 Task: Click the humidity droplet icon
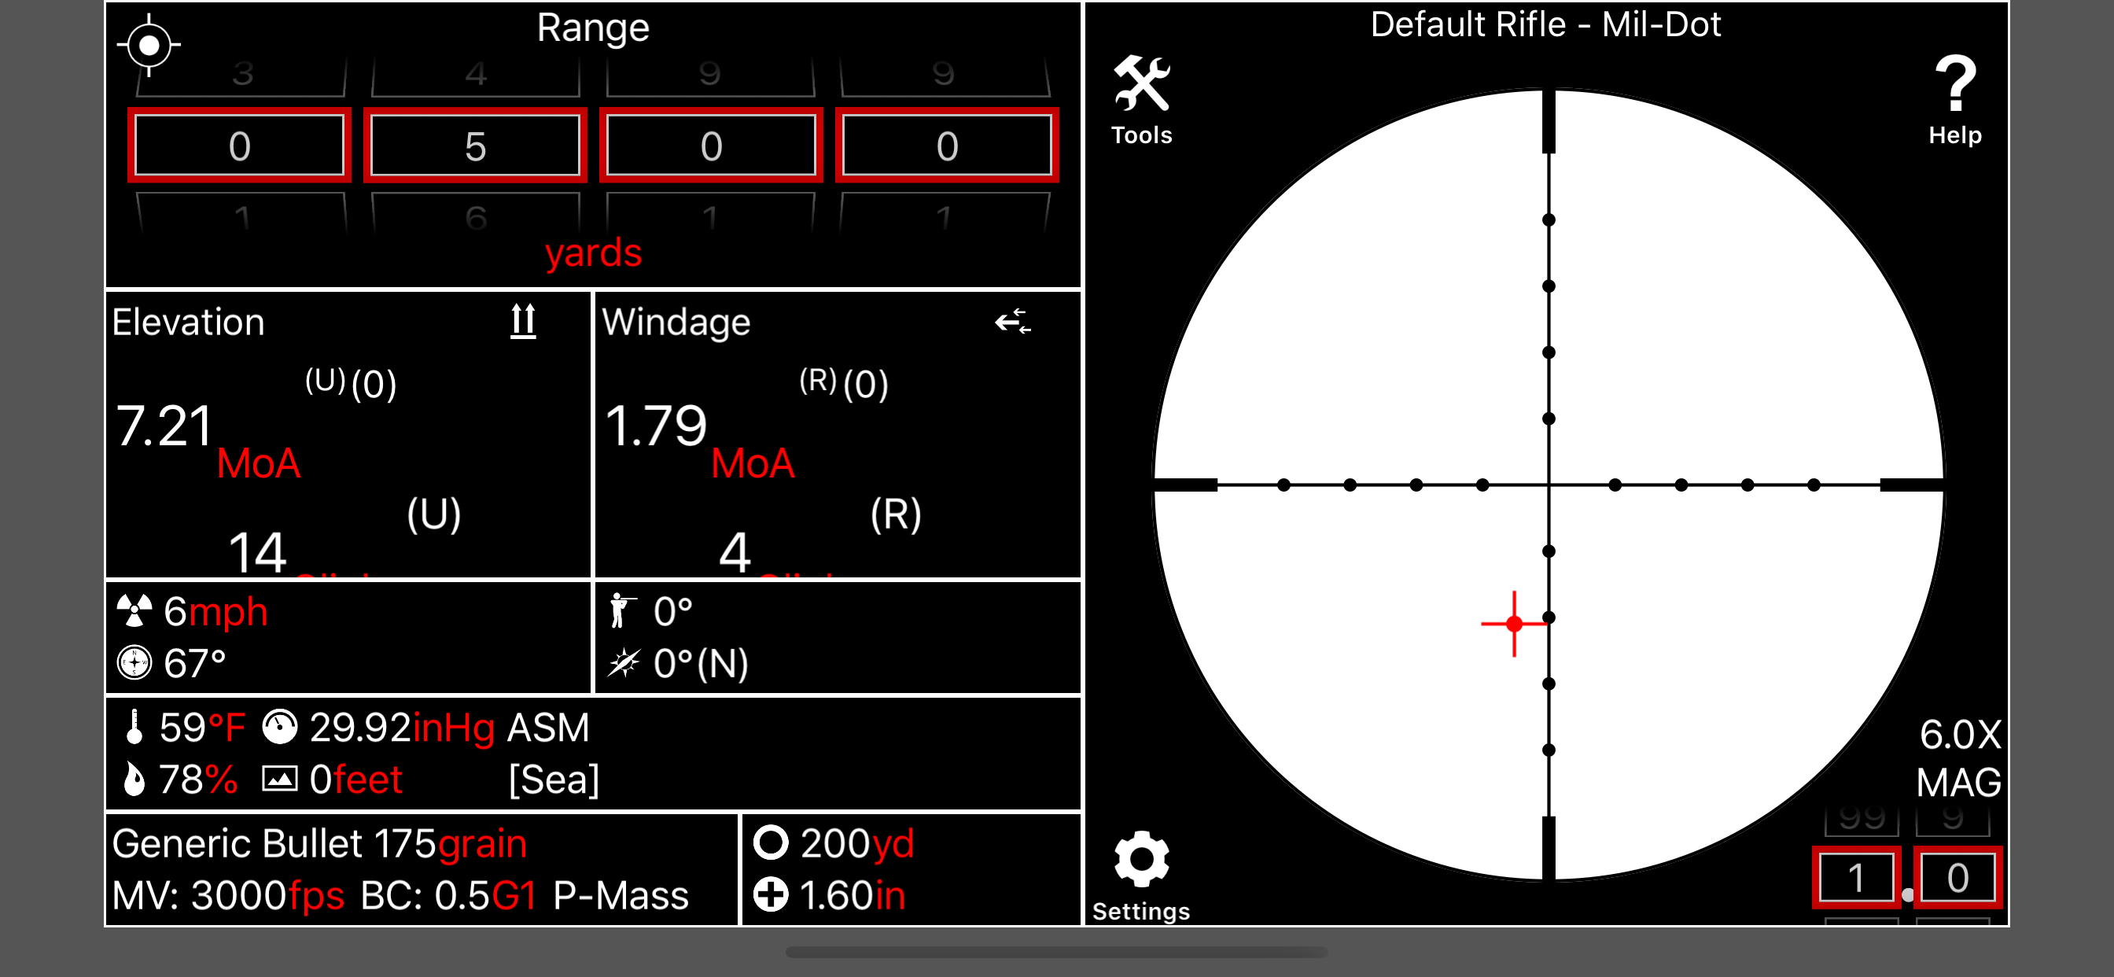click(x=134, y=778)
